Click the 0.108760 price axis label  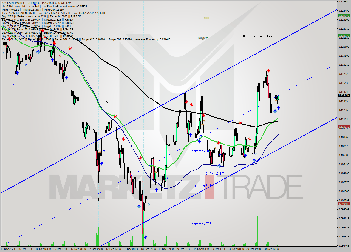tap(344, 137)
